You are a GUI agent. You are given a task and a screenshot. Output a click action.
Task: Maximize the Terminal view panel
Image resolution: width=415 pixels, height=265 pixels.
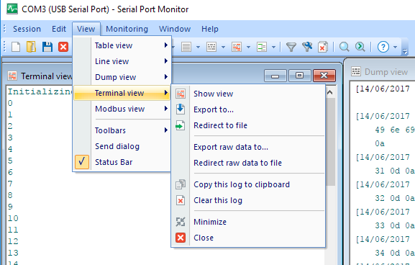pyautogui.click(x=299, y=76)
